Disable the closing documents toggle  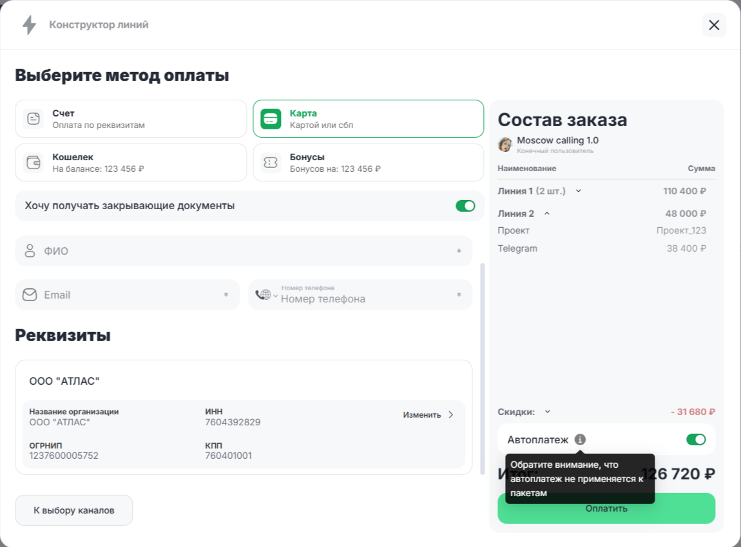[x=465, y=206]
